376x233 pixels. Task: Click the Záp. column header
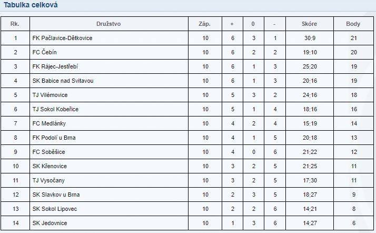pos(204,24)
